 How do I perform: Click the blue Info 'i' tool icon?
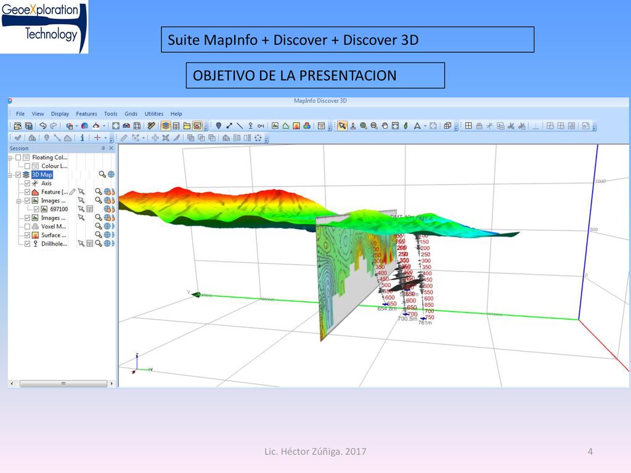tap(82, 137)
